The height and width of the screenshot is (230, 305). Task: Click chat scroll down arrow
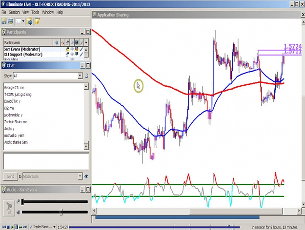[86, 146]
